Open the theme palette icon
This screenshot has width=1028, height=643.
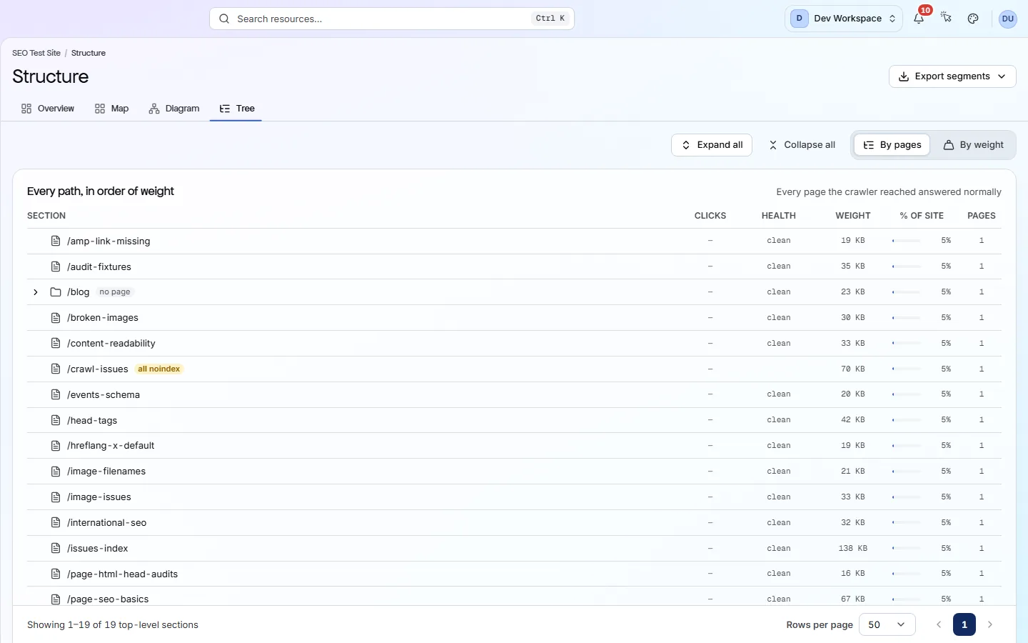(x=973, y=19)
